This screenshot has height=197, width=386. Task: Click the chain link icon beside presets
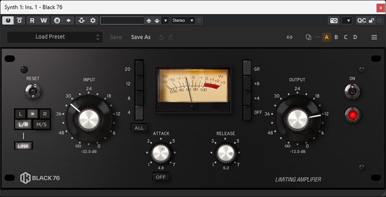[289, 37]
